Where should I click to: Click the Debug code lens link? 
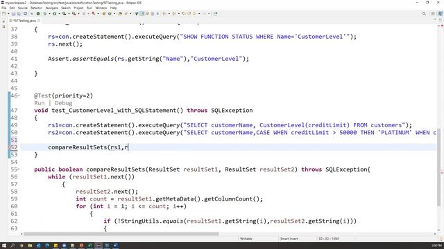[63, 103]
